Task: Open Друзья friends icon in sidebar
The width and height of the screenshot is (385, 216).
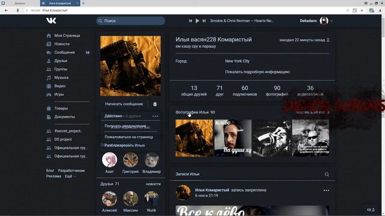Action: 49,61
